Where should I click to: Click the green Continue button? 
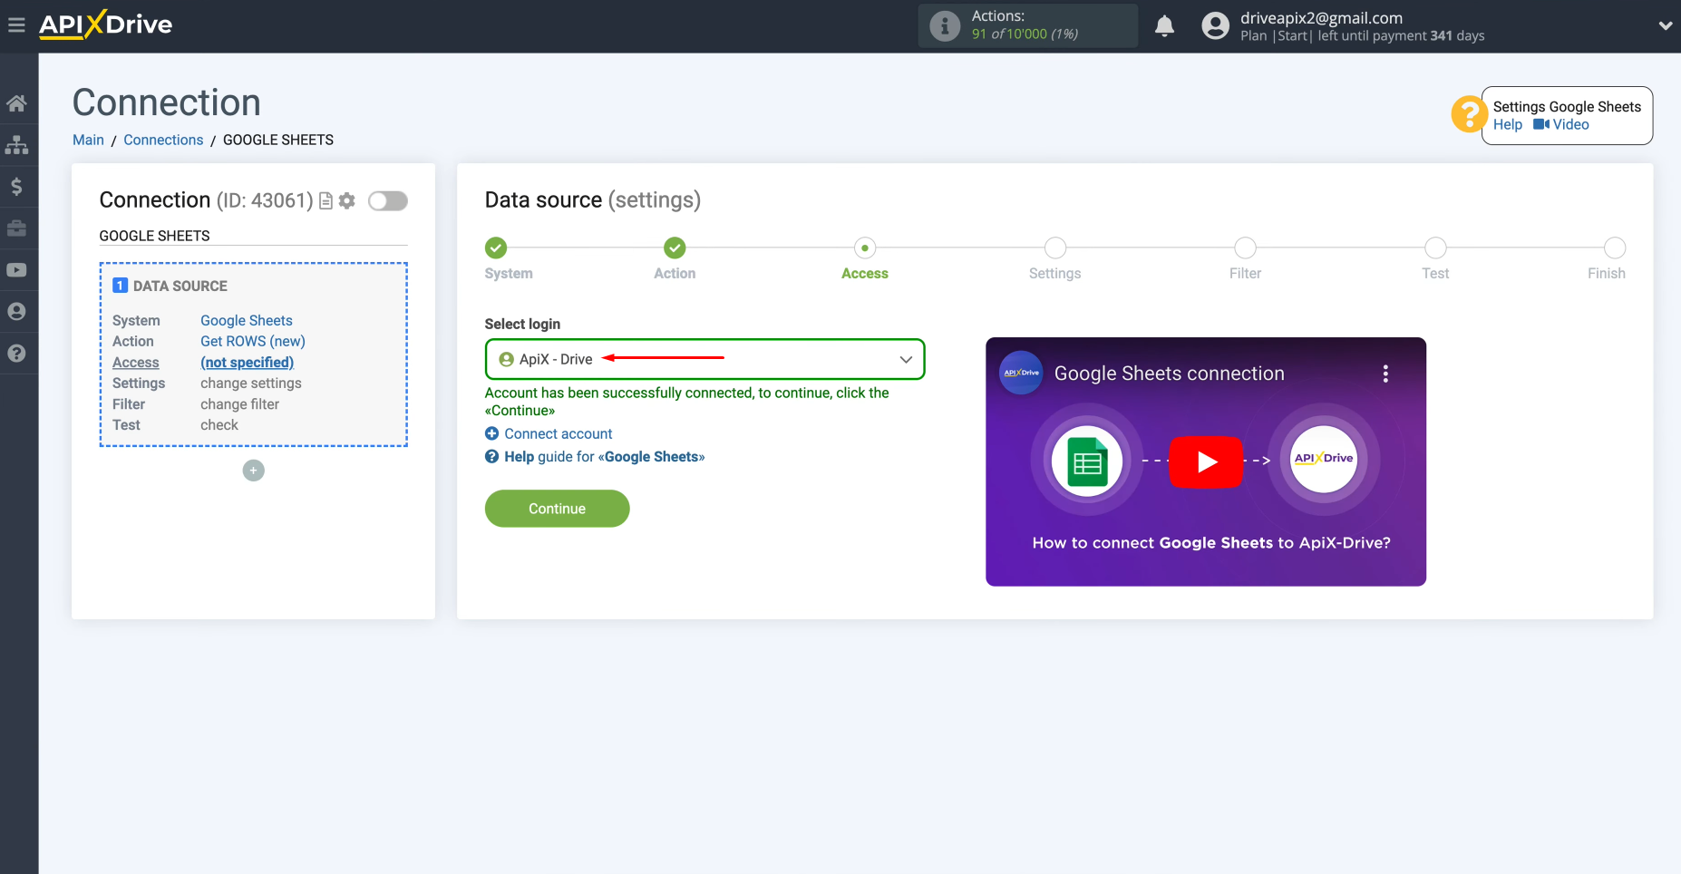tap(556, 508)
